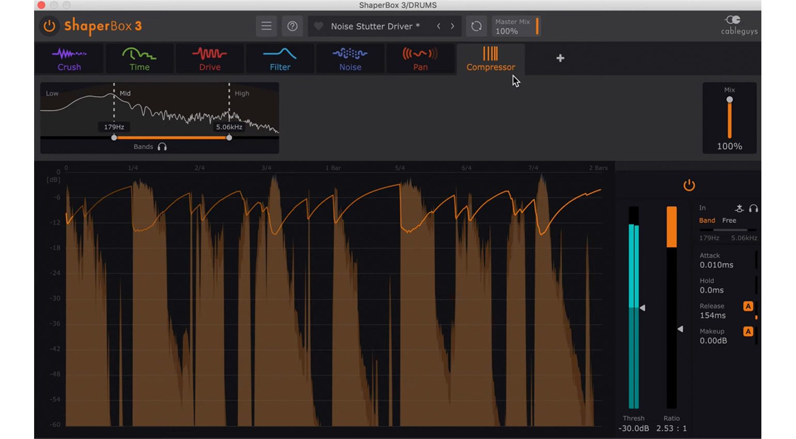Click the Hold 0.0ms value

[712, 290]
